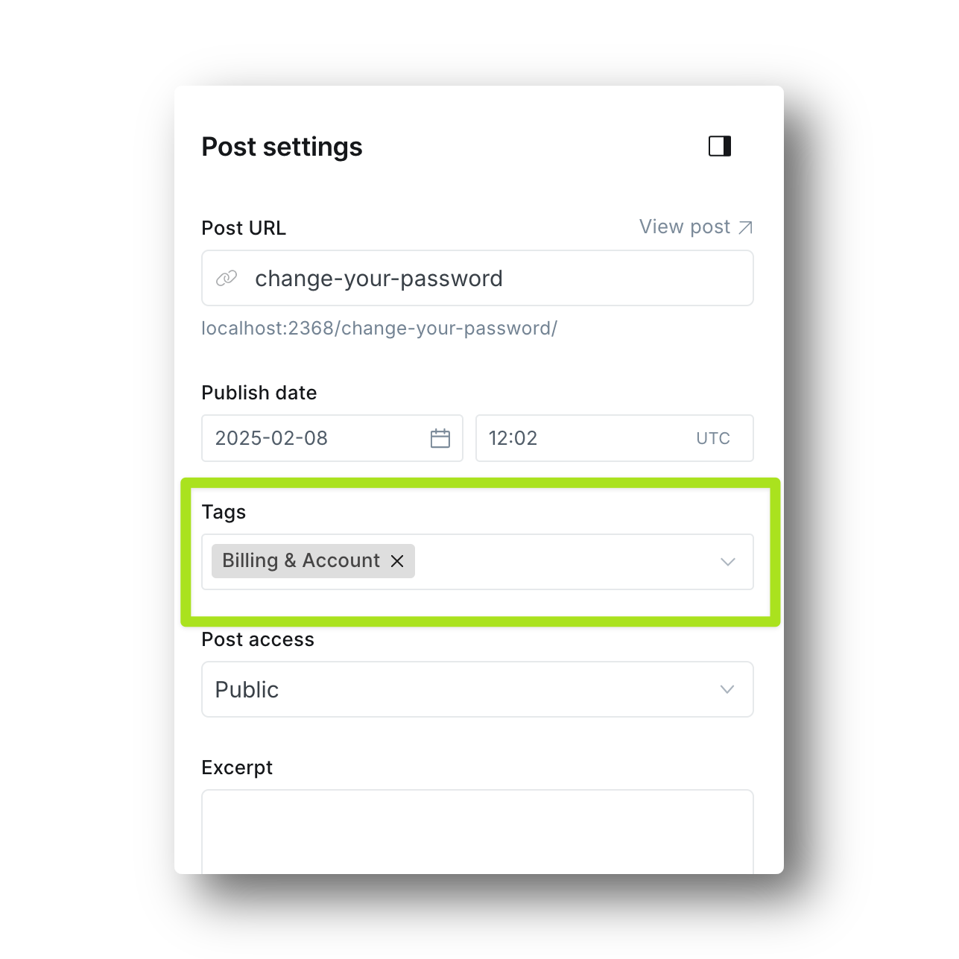Click the Post settings heading
The height and width of the screenshot is (959, 959).
click(x=282, y=147)
